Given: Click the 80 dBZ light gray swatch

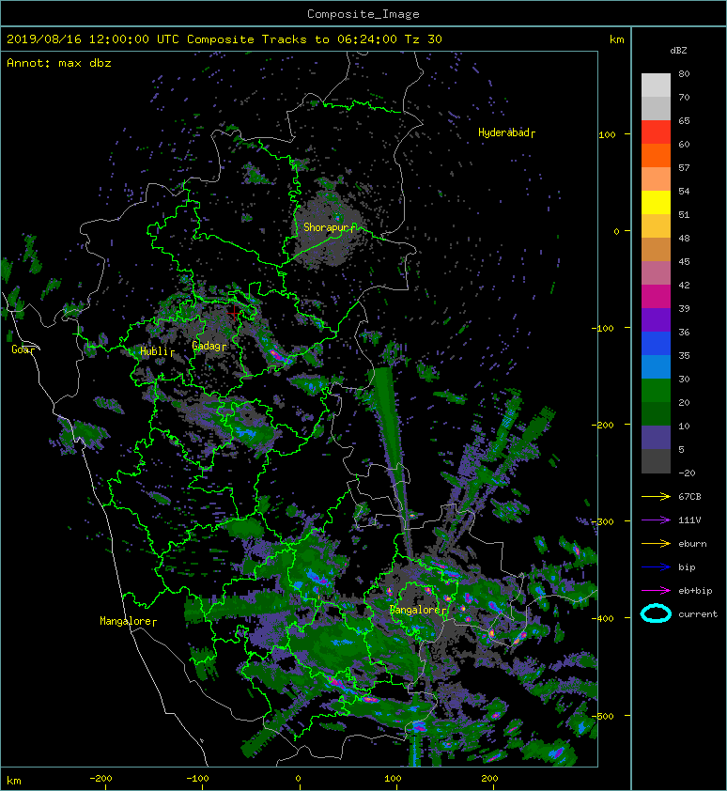Looking at the screenshot, I should [656, 85].
